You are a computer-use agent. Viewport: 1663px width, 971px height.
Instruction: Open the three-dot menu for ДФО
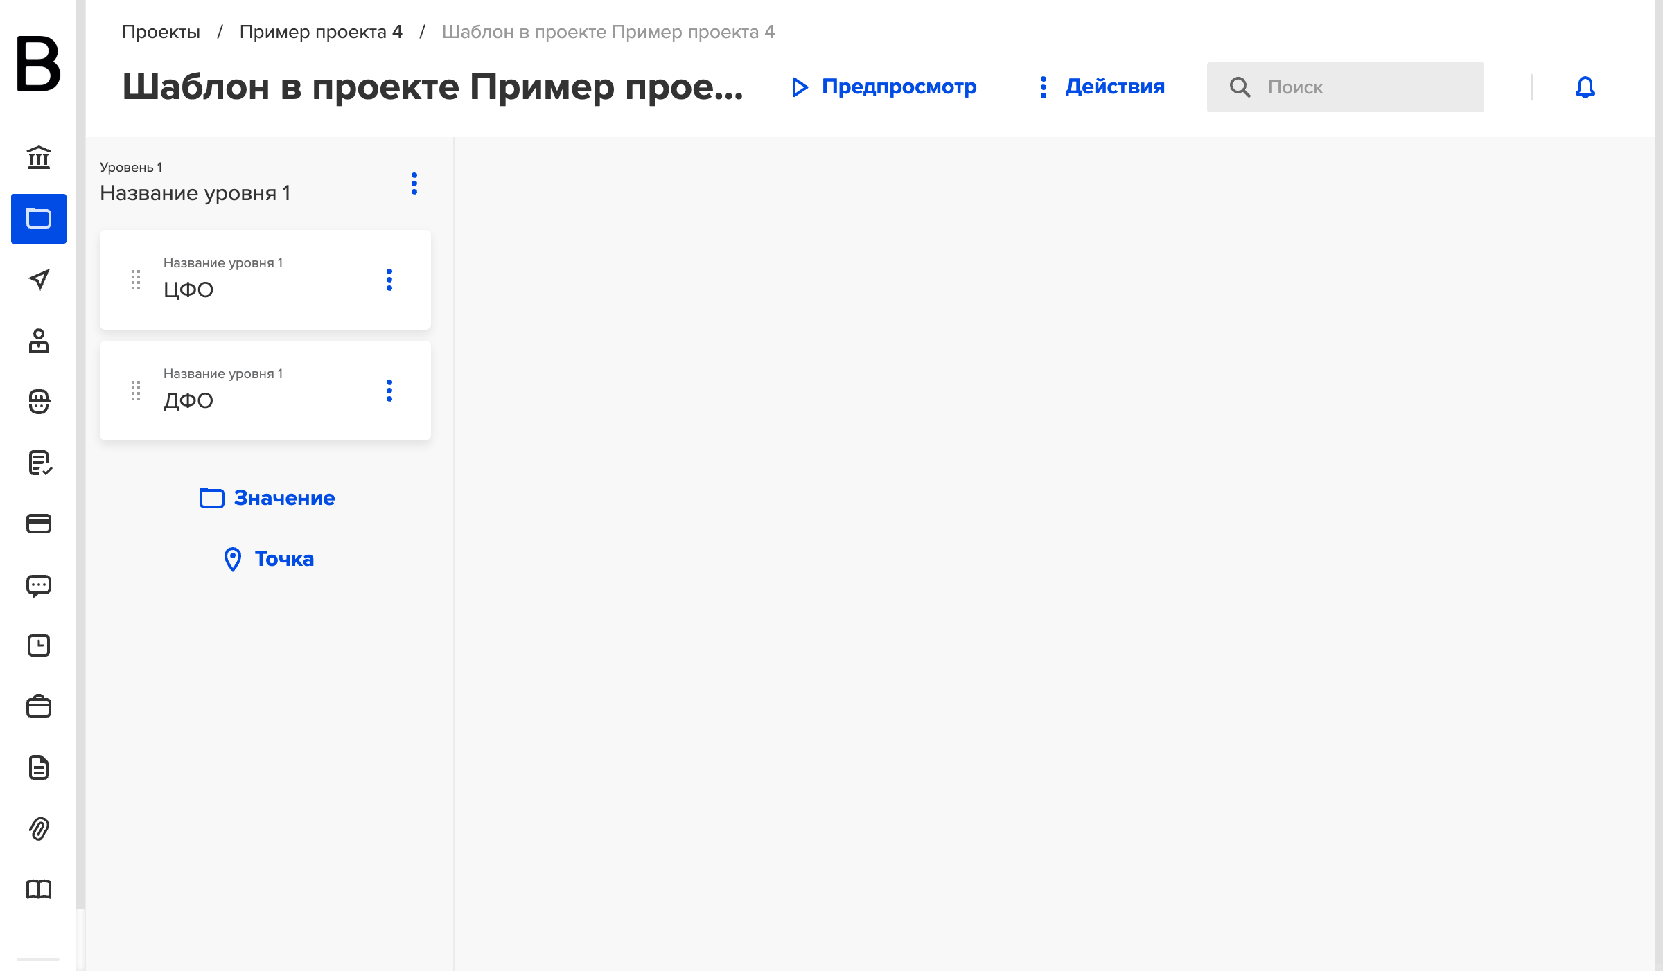(389, 391)
